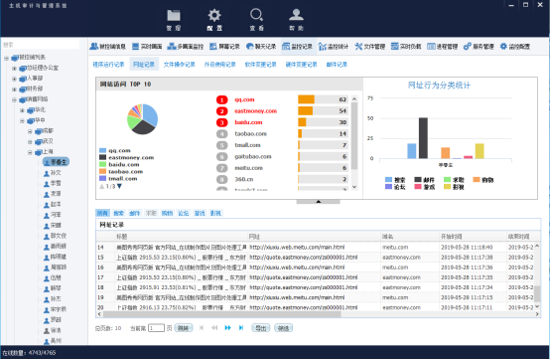
Task: Switch to 硬件变更记录 sub-tab
Action: pos(301,65)
